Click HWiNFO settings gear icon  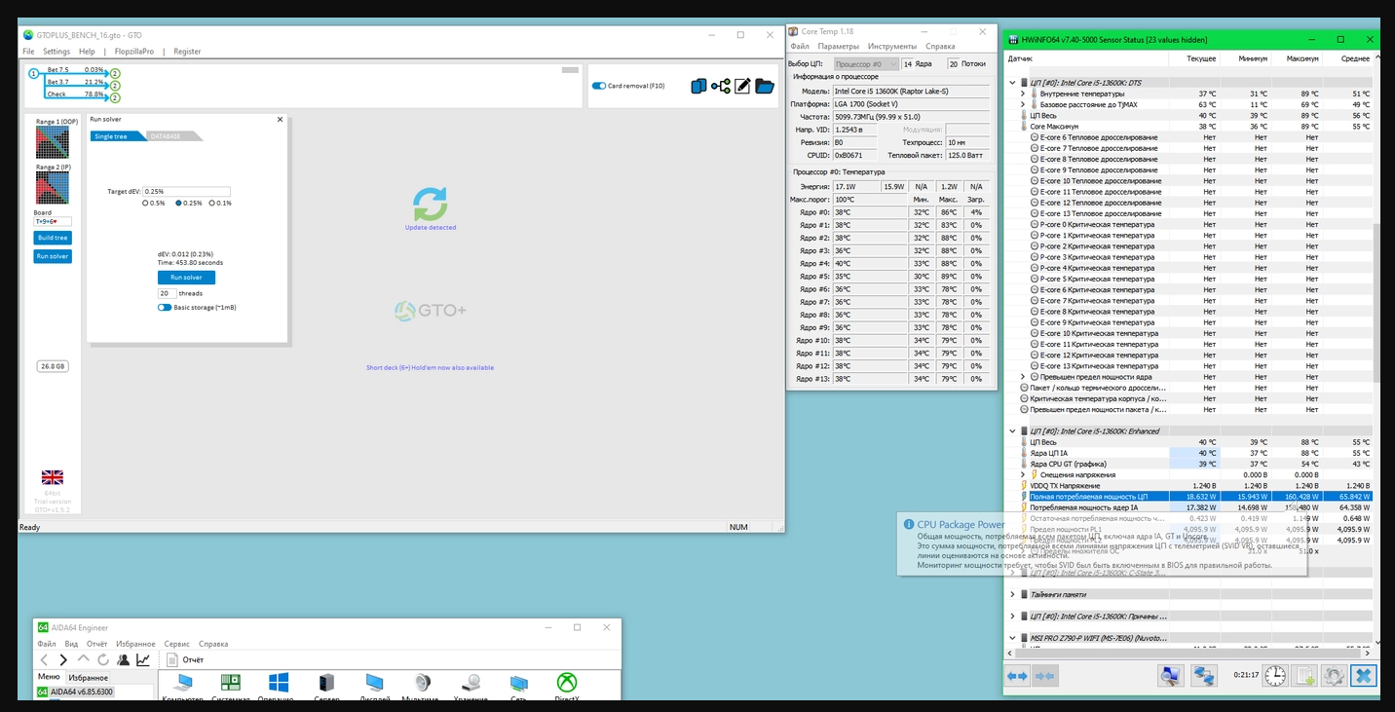[1334, 676]
